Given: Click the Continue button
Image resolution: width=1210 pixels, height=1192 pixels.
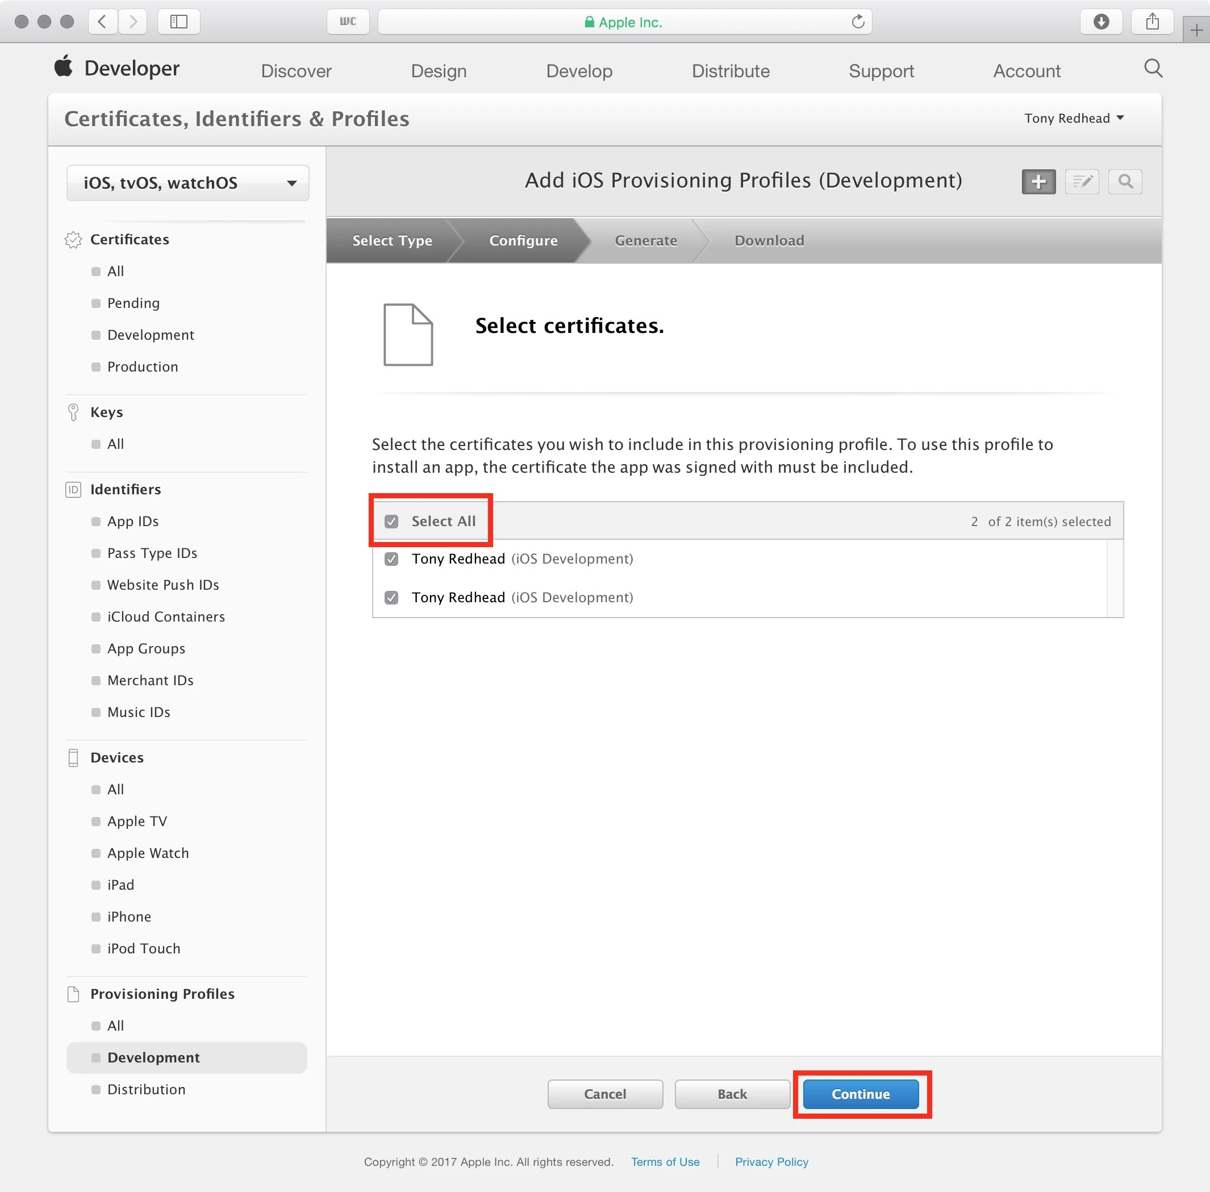Looking at the screenshot, I should [861, 1094].
